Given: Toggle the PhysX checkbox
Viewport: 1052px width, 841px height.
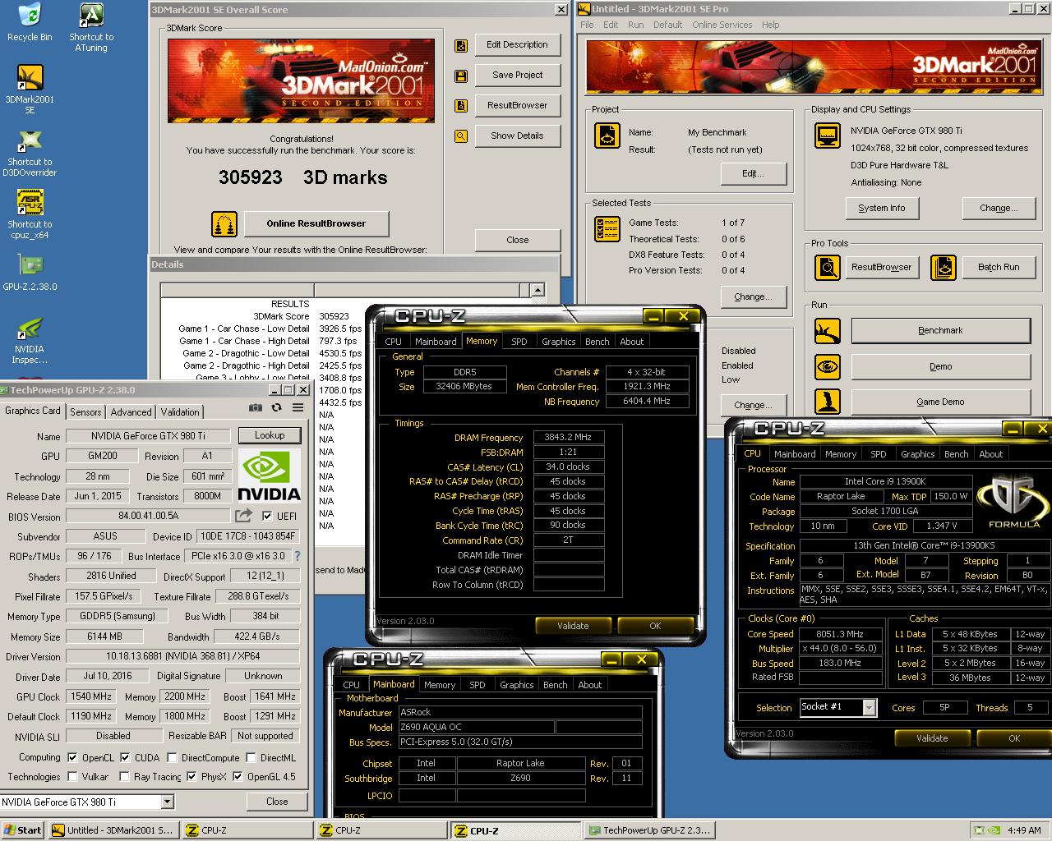Looking at the screenshot, I should [x=191, y=777].
